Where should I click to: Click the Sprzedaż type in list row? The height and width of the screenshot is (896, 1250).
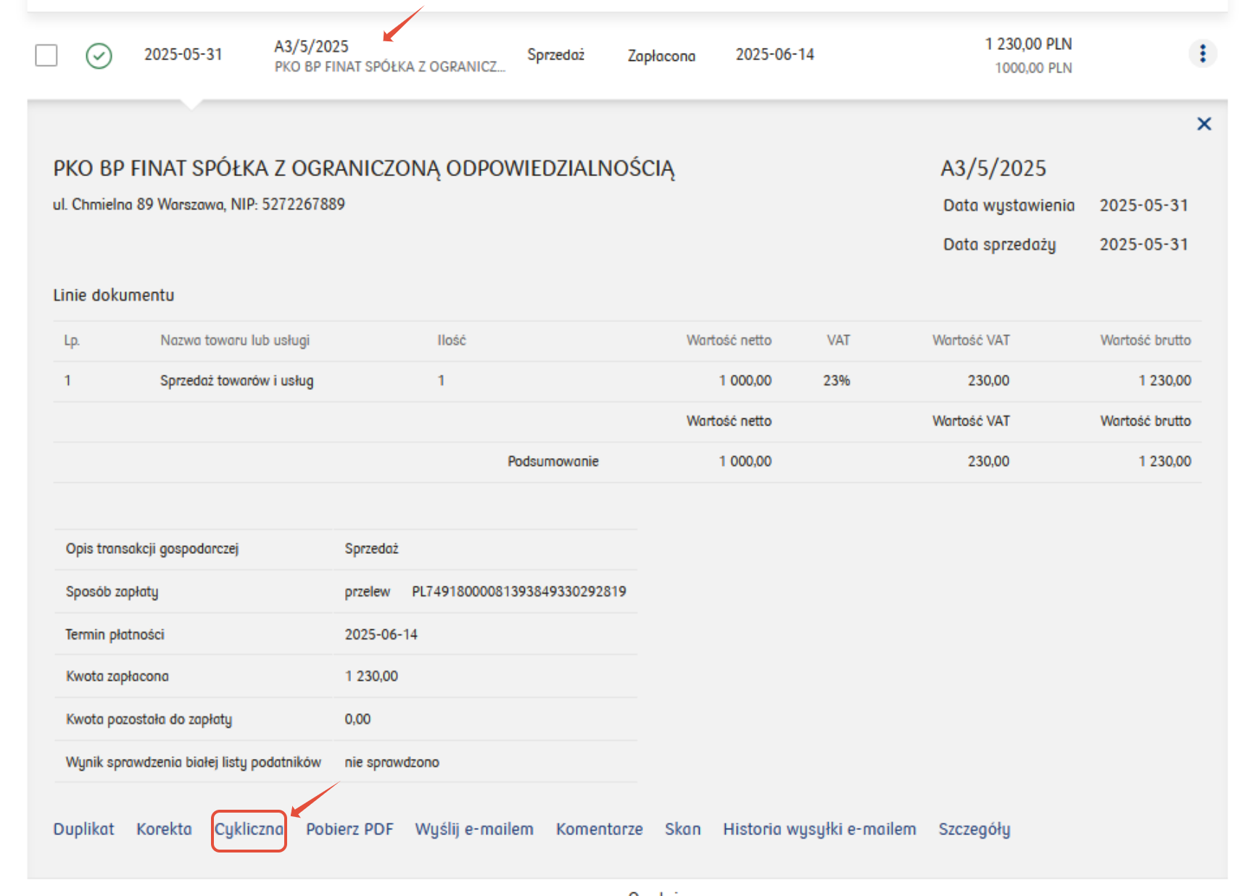[555, 55]
